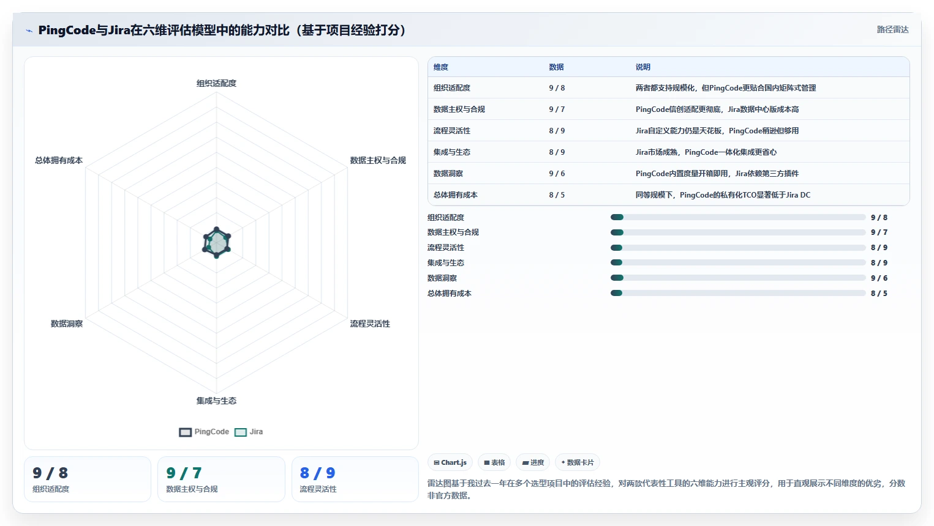Viewport: 934px width, 526px height.
Task: Click radar axis label 数据洞察
Action: 67,324
